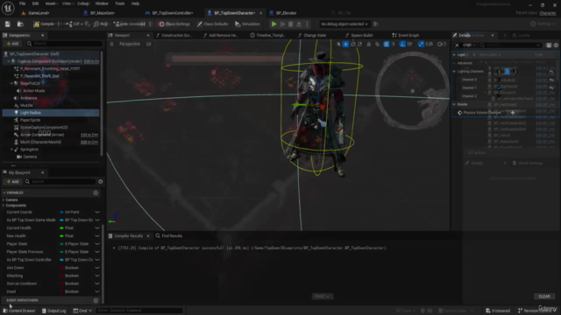Open the viewport options hamburger menu
The image size is (561, 315).
click(x=112, y=44)
